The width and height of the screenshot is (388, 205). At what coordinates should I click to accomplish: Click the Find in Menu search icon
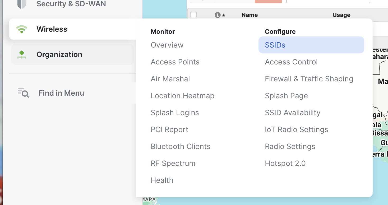coord(24,93)
